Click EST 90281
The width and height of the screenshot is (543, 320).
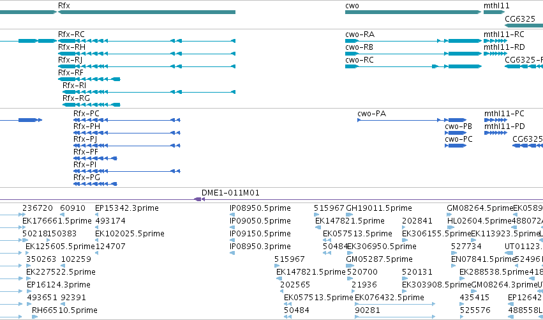click(x=368, y=310)
